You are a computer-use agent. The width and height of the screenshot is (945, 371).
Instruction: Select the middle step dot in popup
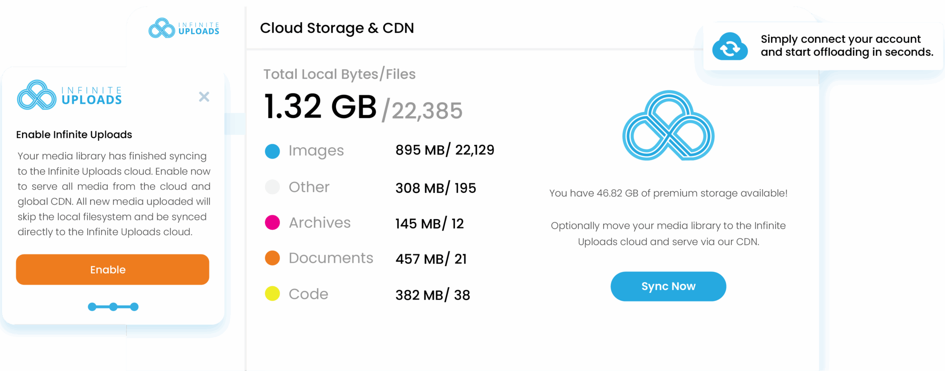point(113,307)
